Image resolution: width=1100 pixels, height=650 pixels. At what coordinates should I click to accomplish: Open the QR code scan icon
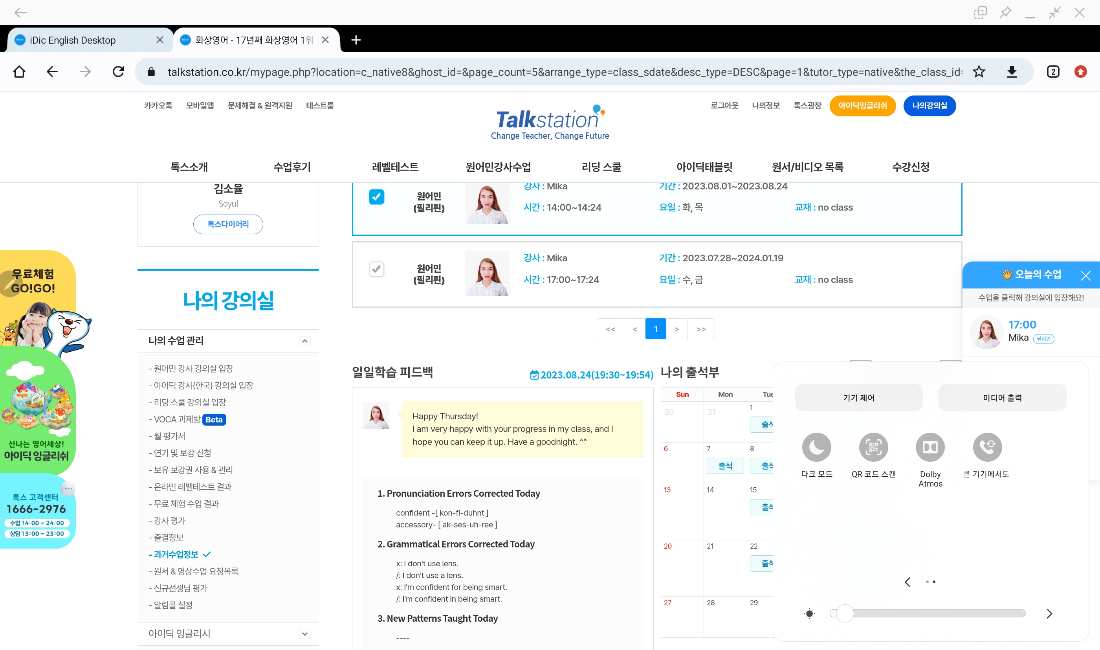pyautogui.click(x=873, y=447)
